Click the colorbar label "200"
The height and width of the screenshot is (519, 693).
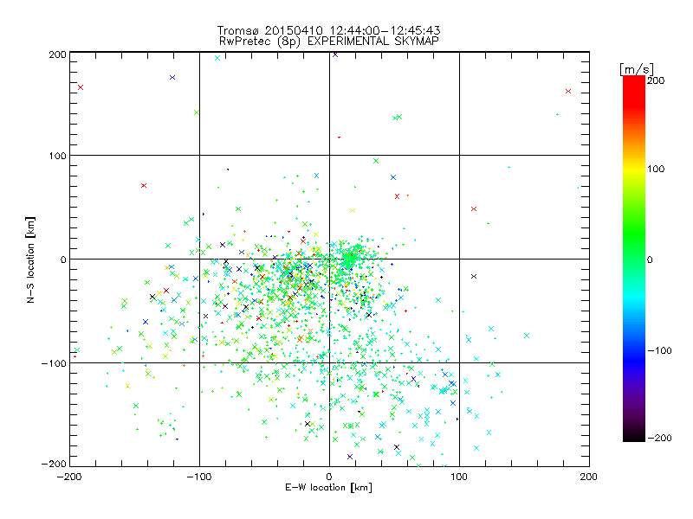(656, 80)
